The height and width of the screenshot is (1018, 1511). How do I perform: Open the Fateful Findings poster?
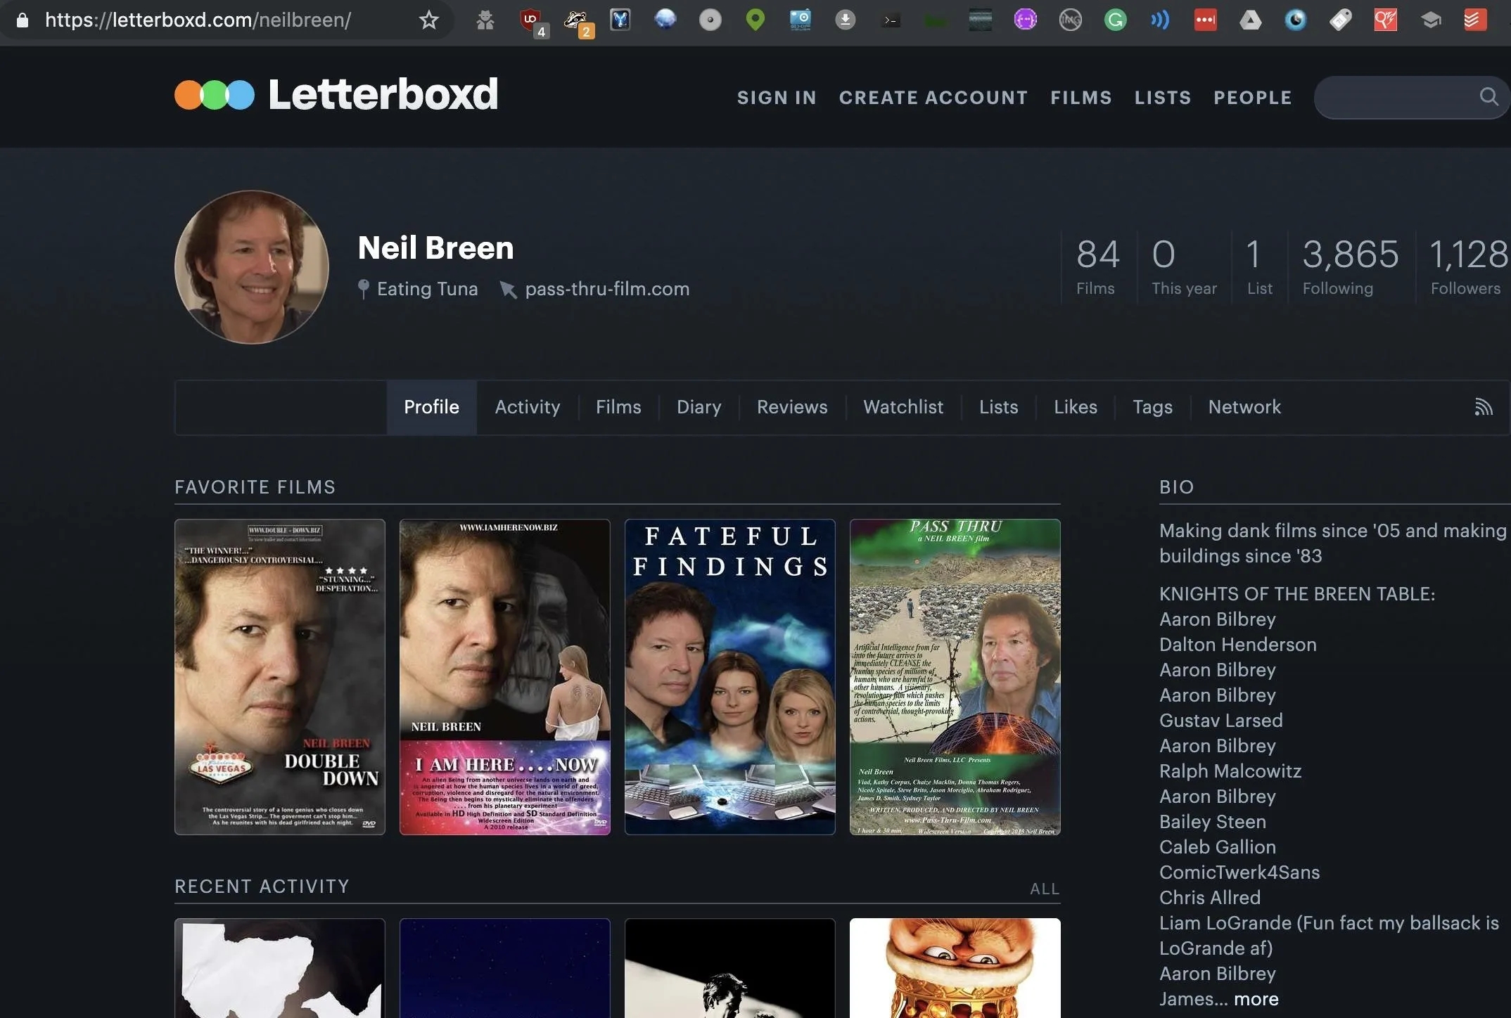tap(729, 676)
